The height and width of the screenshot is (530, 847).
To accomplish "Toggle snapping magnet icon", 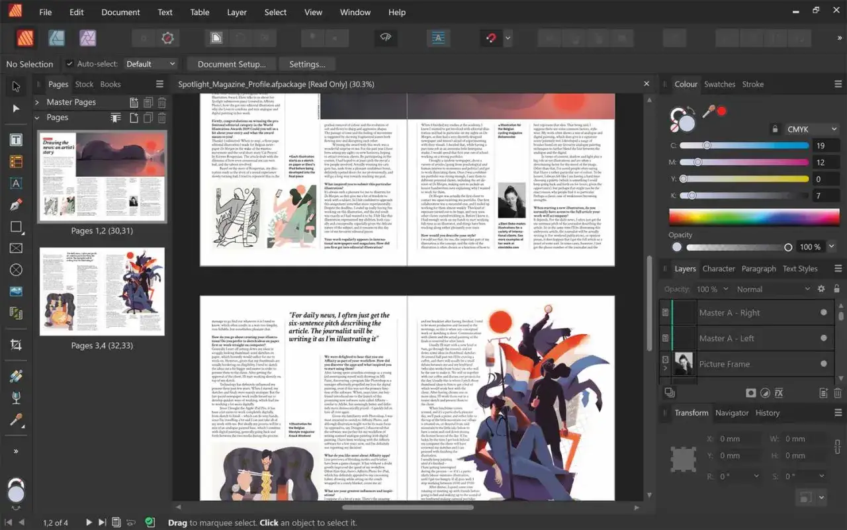I will click(490, 38).
